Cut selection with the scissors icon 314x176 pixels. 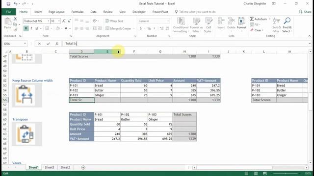(15, 19)
